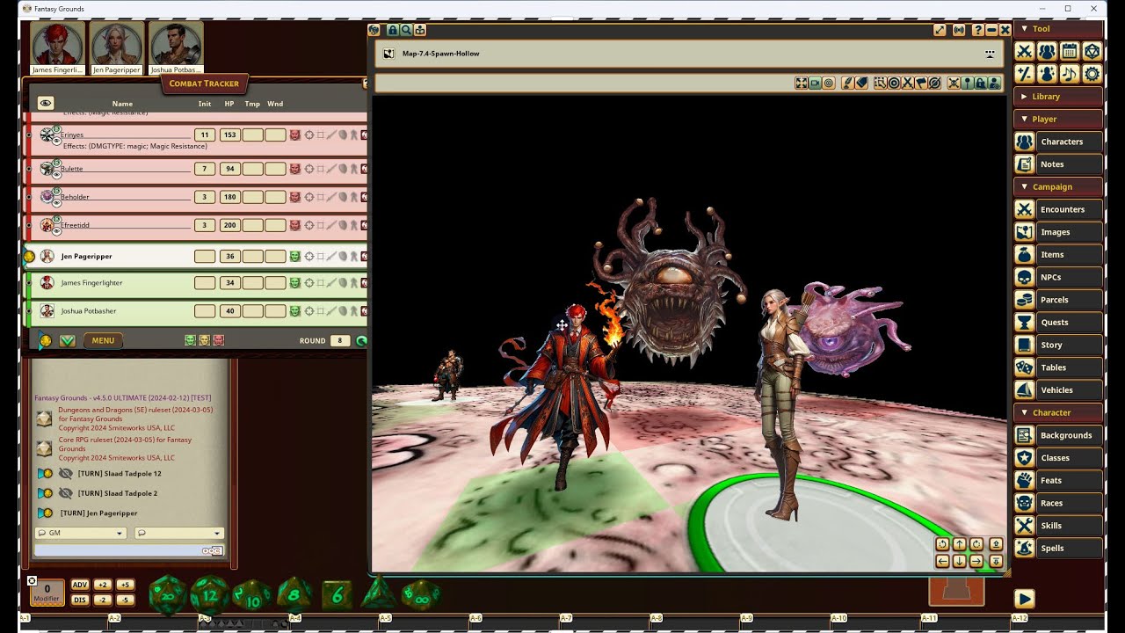Viewport: 1125px width, 633px height.
Task: Open the music notes tool icon
Action: click(x=1070, y=74)
